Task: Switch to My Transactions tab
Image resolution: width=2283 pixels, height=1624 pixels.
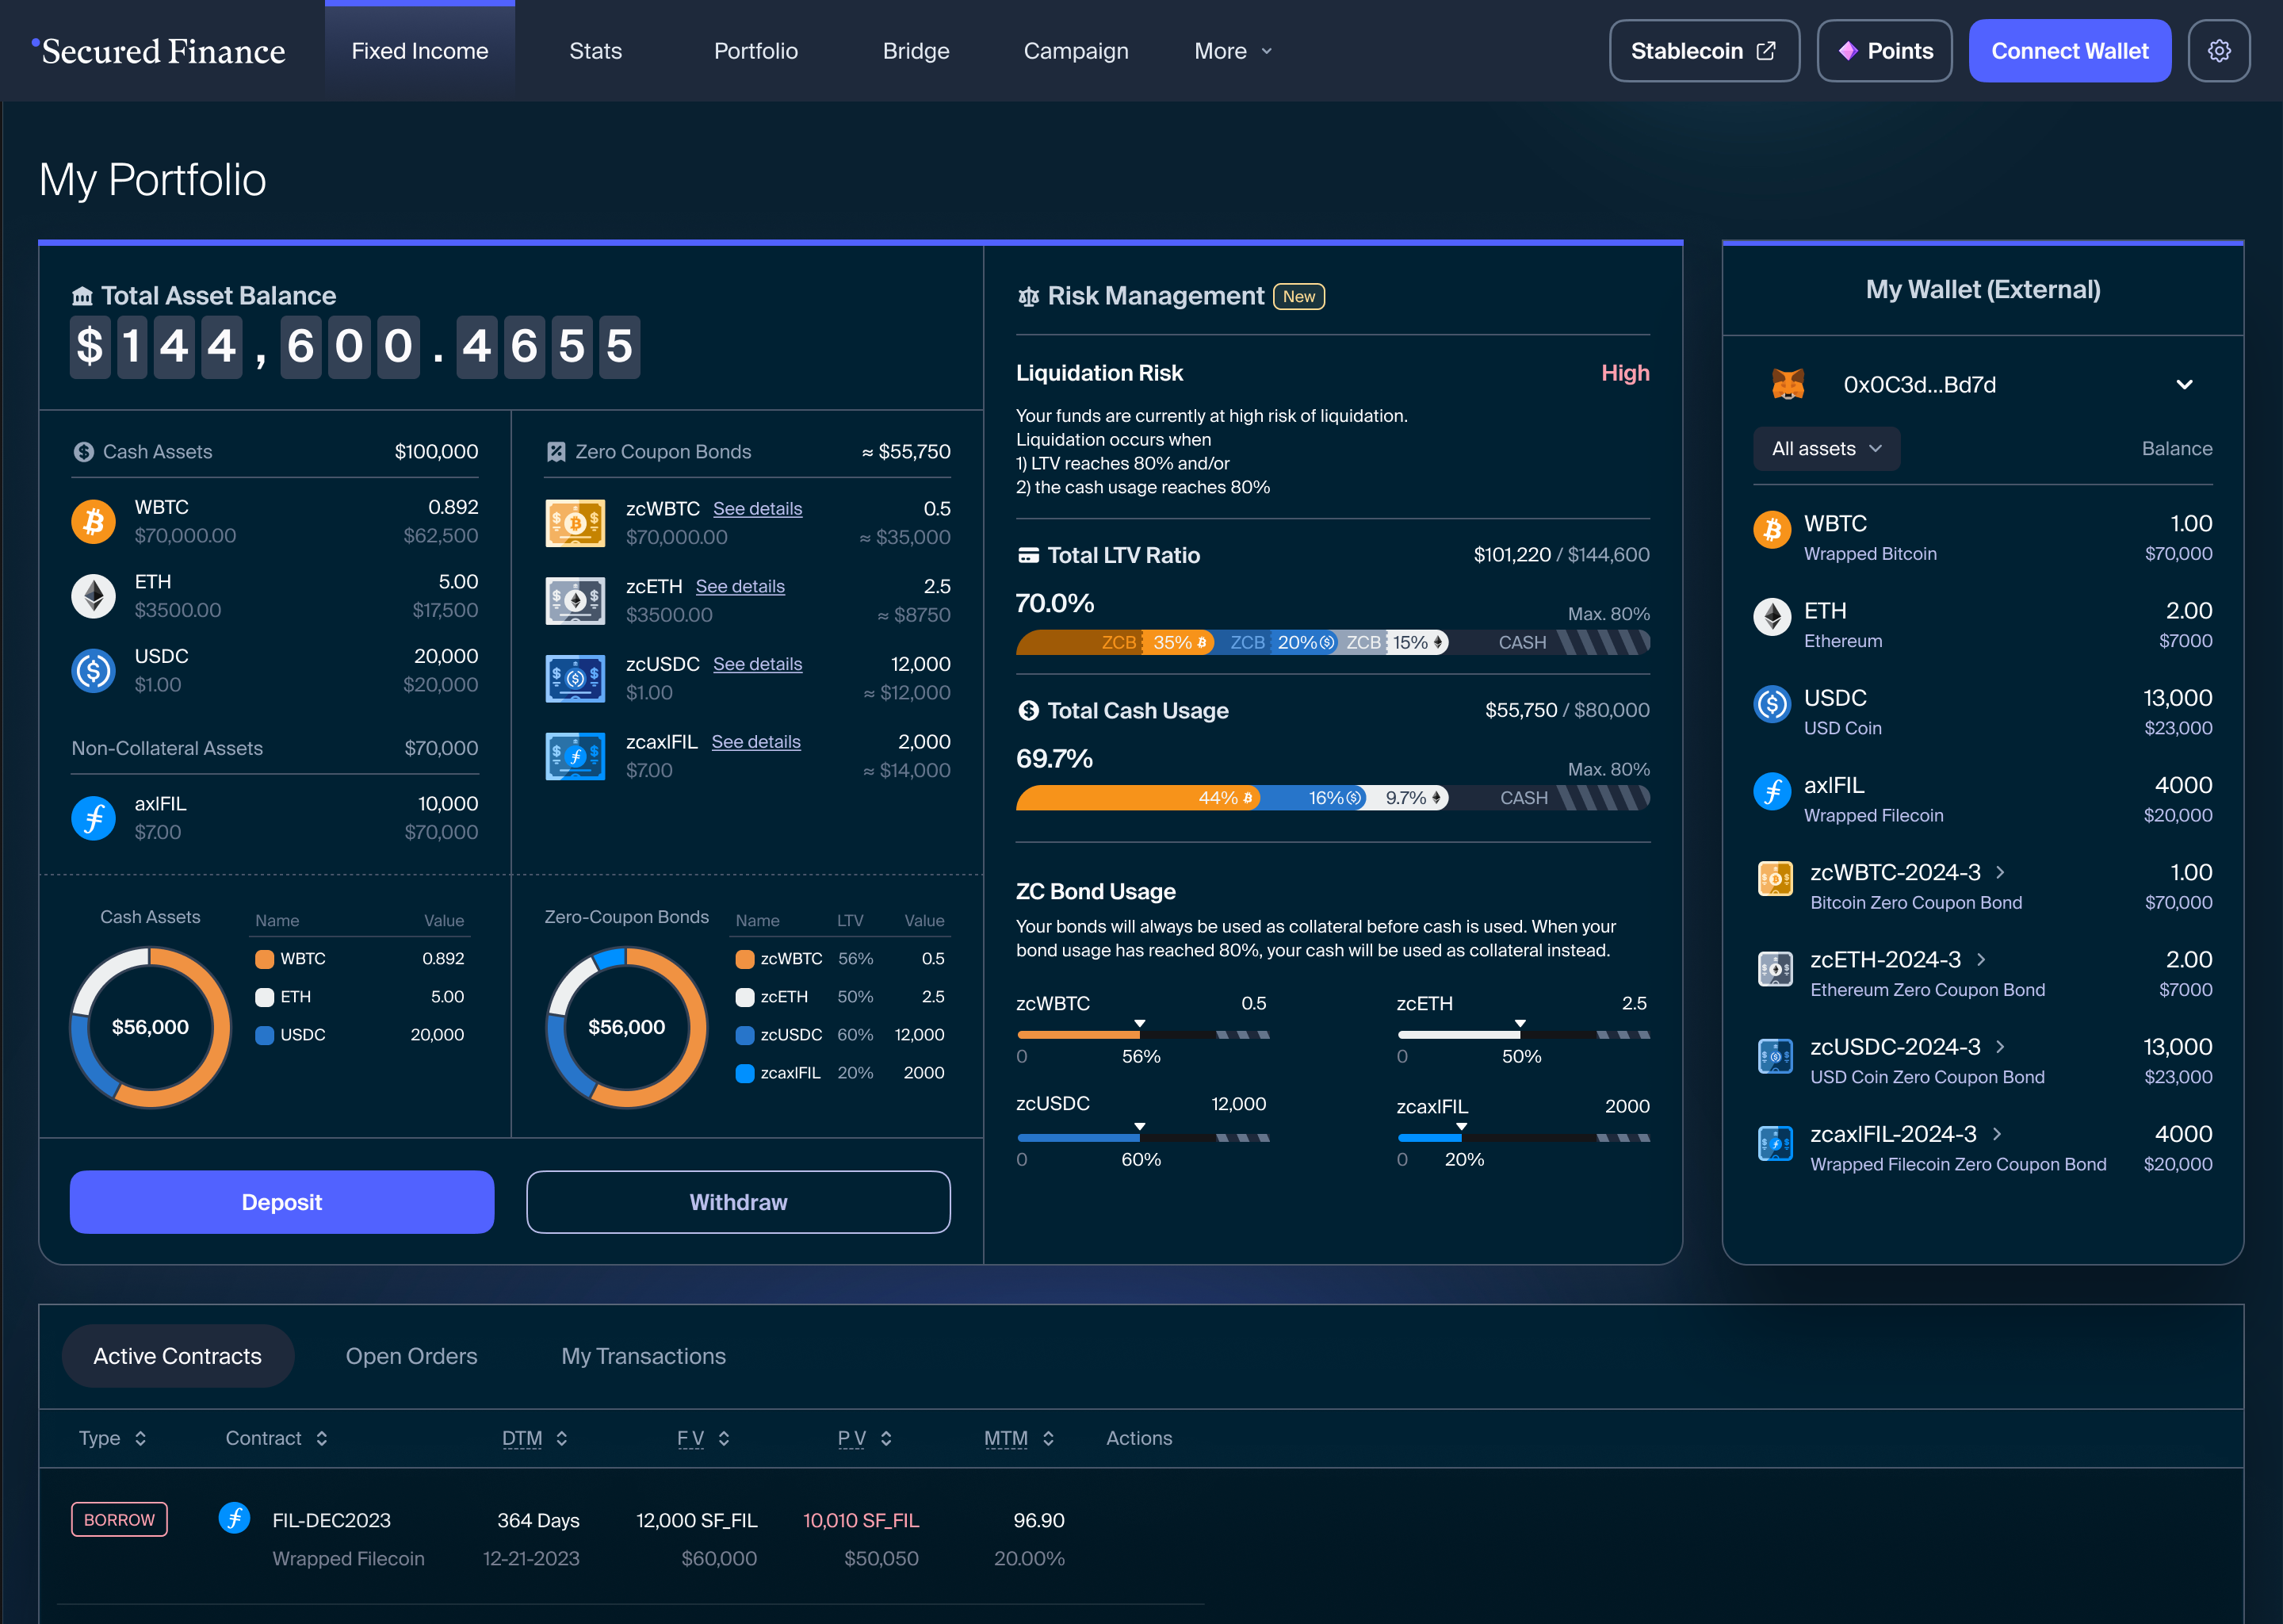Action: [644, 1356]
